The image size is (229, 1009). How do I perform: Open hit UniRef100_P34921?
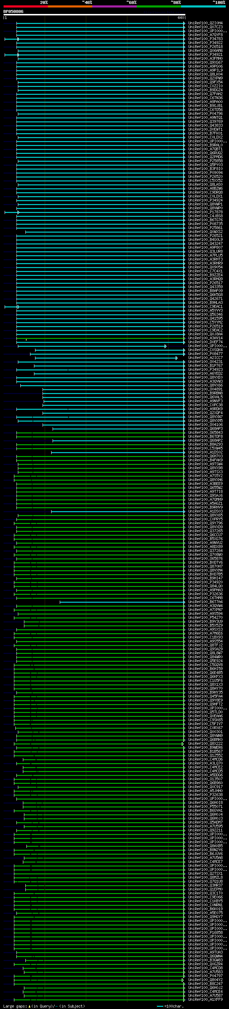205,54
